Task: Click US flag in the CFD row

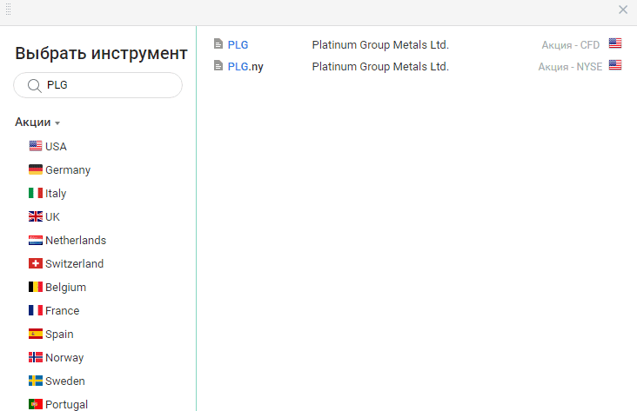Action: point(615,43)
